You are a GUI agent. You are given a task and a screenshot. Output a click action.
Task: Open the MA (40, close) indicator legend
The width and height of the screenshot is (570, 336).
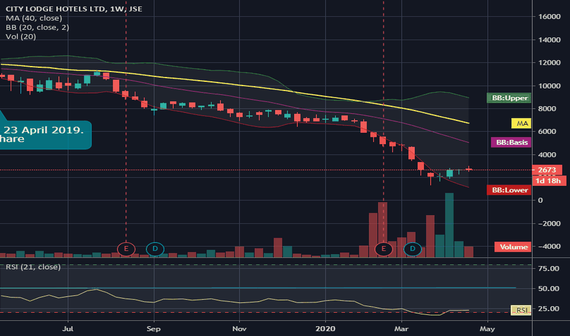34,18
